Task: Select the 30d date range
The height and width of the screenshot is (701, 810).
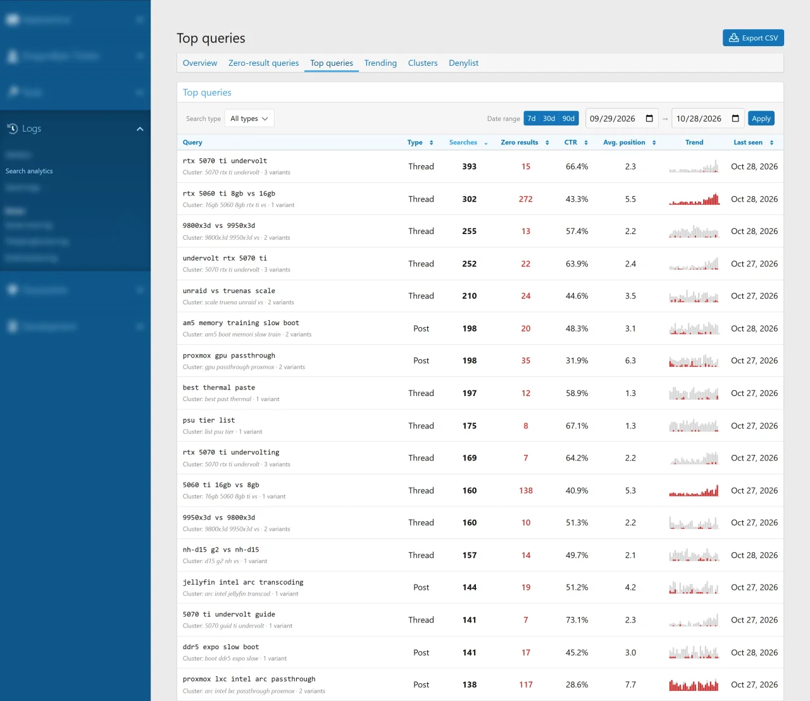Action: coord(549,118)
